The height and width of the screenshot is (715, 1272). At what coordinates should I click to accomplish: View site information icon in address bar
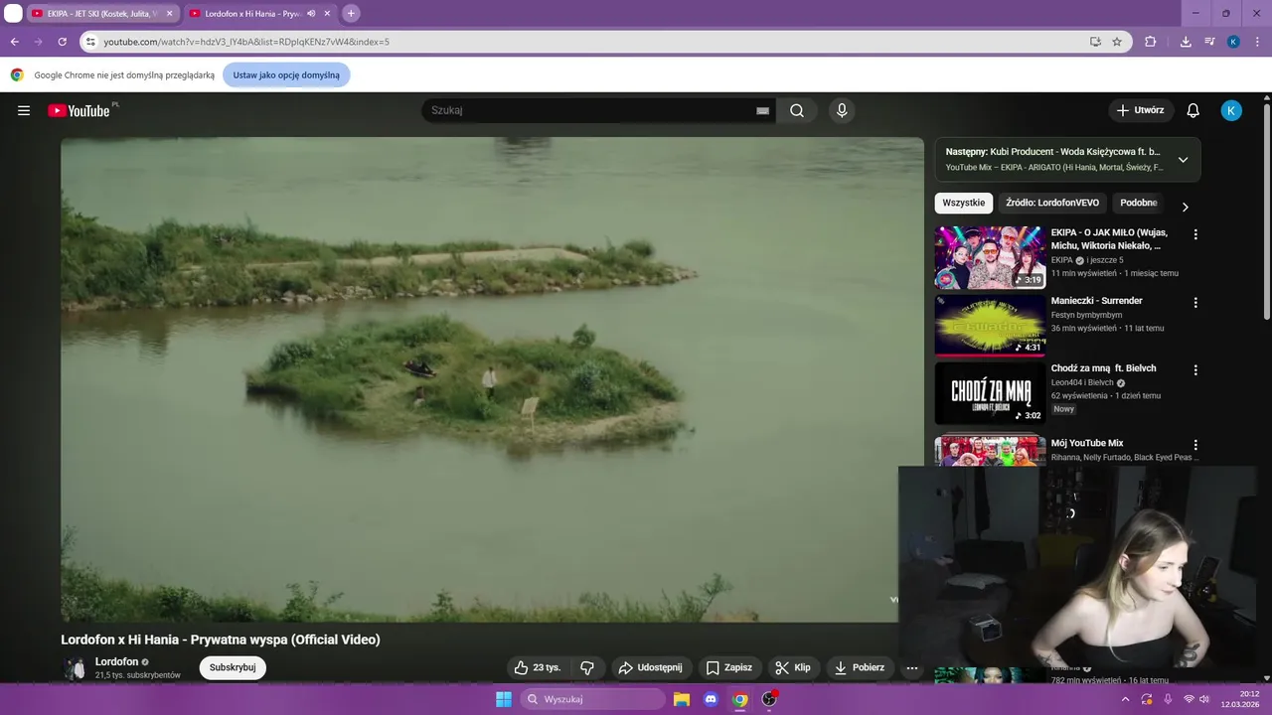tap(90, 42)
